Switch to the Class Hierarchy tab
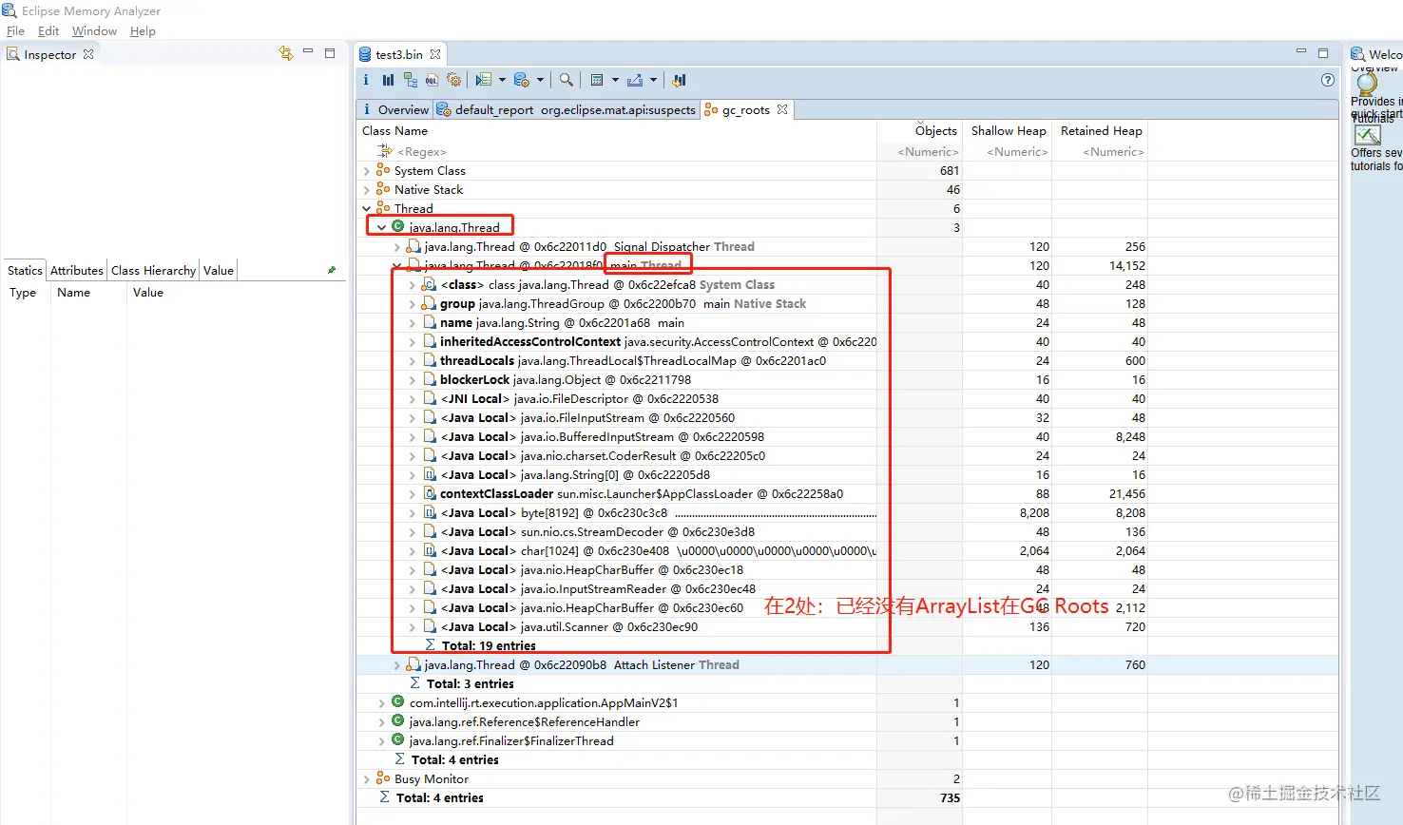This screenshot has height=825, width=1403. pyautogui.click(x=153, y=270)
